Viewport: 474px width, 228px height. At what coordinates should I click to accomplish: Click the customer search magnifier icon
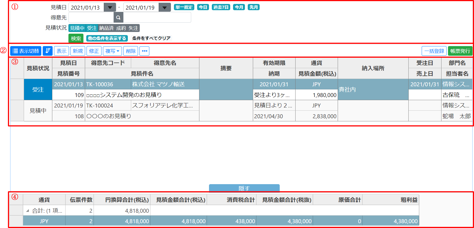click(x=118, y=18)
